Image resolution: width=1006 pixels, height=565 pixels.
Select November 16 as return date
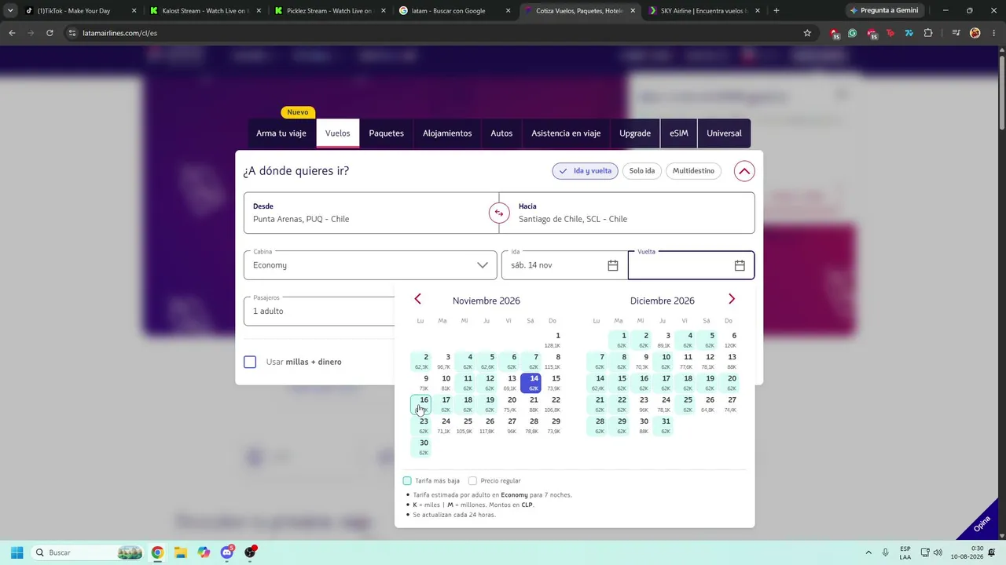point(421,405)
